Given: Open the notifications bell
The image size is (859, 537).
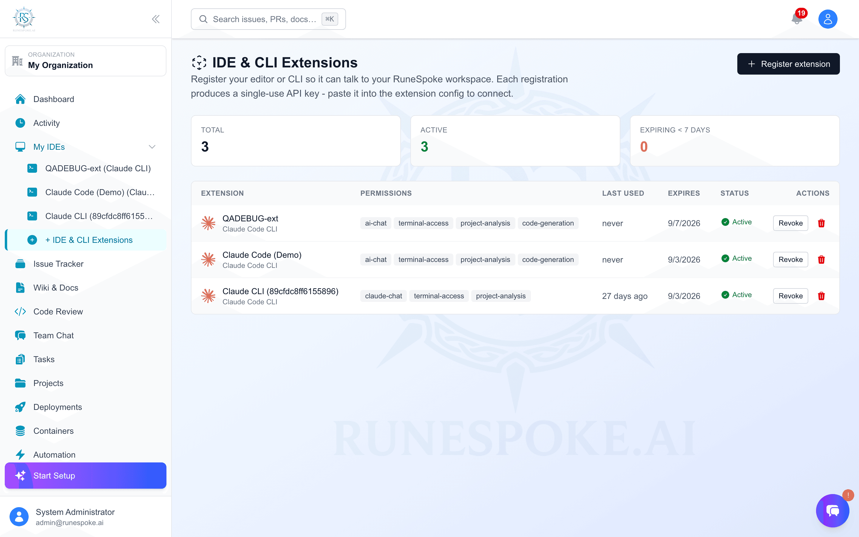Looking at the screenshot, I should click(x=797, y=18).
